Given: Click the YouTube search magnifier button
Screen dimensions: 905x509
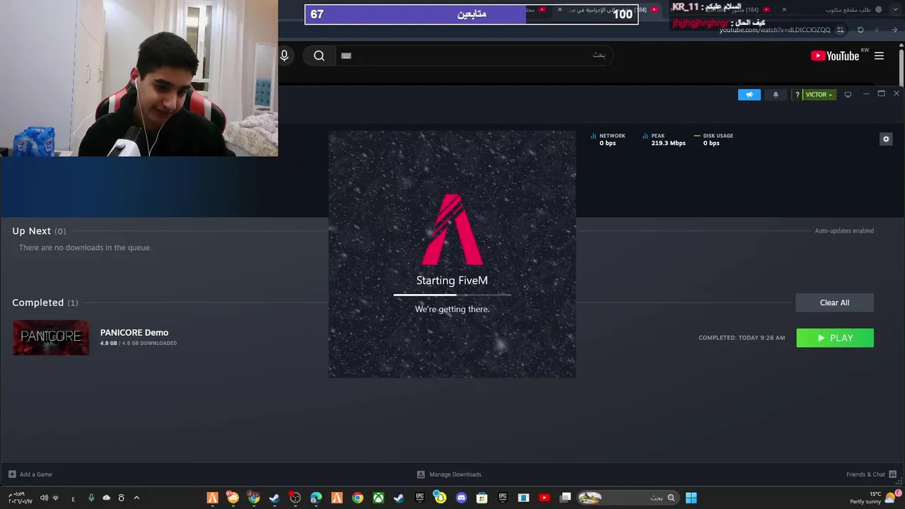Looking at the screenshot, I should [x=319, y=56].
